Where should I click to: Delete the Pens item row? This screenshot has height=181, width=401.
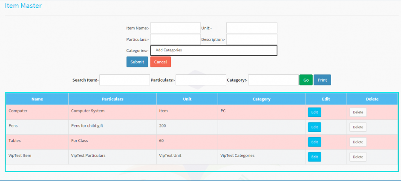(358, 127)
